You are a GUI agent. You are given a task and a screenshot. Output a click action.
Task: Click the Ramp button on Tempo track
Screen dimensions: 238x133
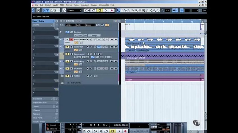94,35
